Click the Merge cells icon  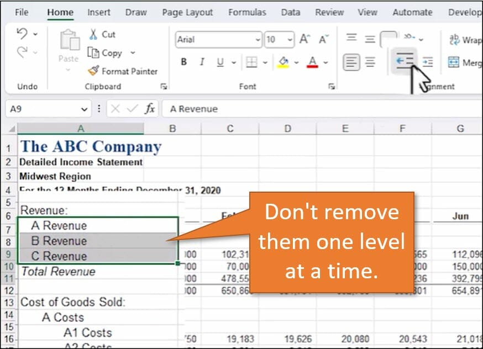coord(454,62)
